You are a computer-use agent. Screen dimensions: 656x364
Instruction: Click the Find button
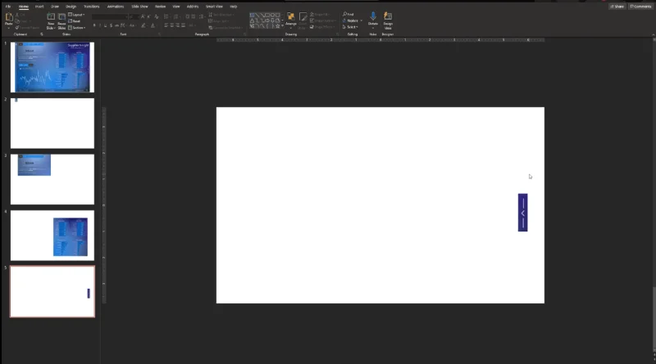[348, 14]
